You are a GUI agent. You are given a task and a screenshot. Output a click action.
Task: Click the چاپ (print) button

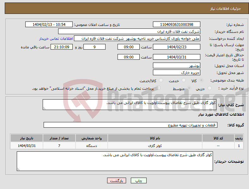pos(138,180)
